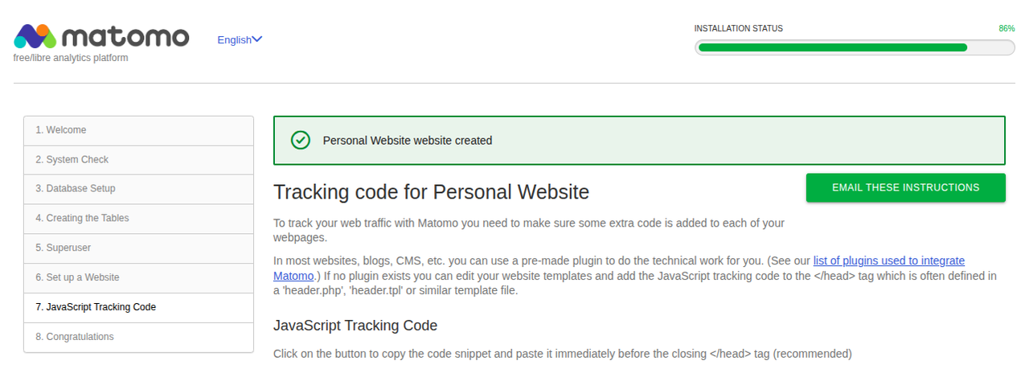The image size is (1029, 369).
Task: Click the chevron next to English
Action: click(x=257, y=39)
